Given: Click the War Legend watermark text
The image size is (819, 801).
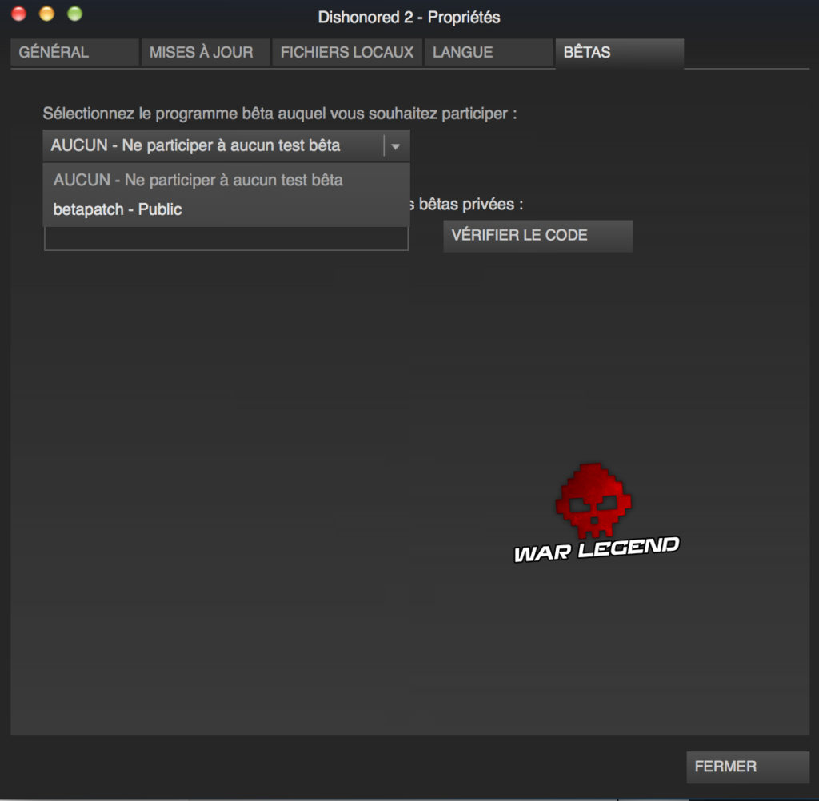Looking at the screenshot, I should (x=596, y=550).
